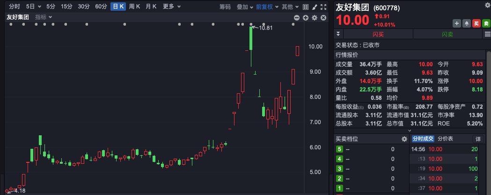Screen dimensions: 491x195
Task: Zoom in chart with plus icon
Action: pyautogui.click(x=306, y=18)
